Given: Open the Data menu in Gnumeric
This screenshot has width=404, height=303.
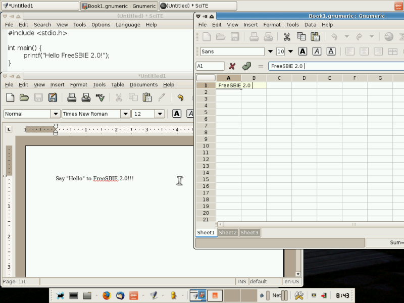Looking at the screenshot, I should tap(310, 25).
